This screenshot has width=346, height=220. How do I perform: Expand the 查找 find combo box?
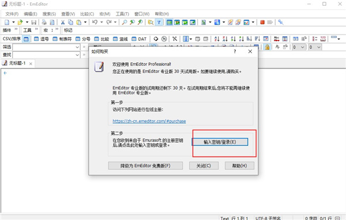(77, 55)
